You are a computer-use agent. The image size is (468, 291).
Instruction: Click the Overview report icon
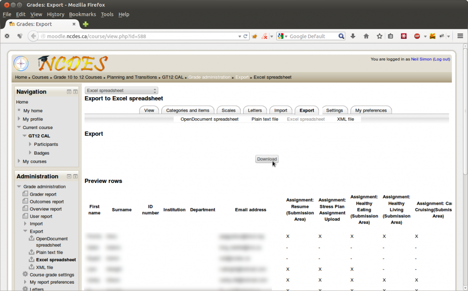tap(26, 209)
